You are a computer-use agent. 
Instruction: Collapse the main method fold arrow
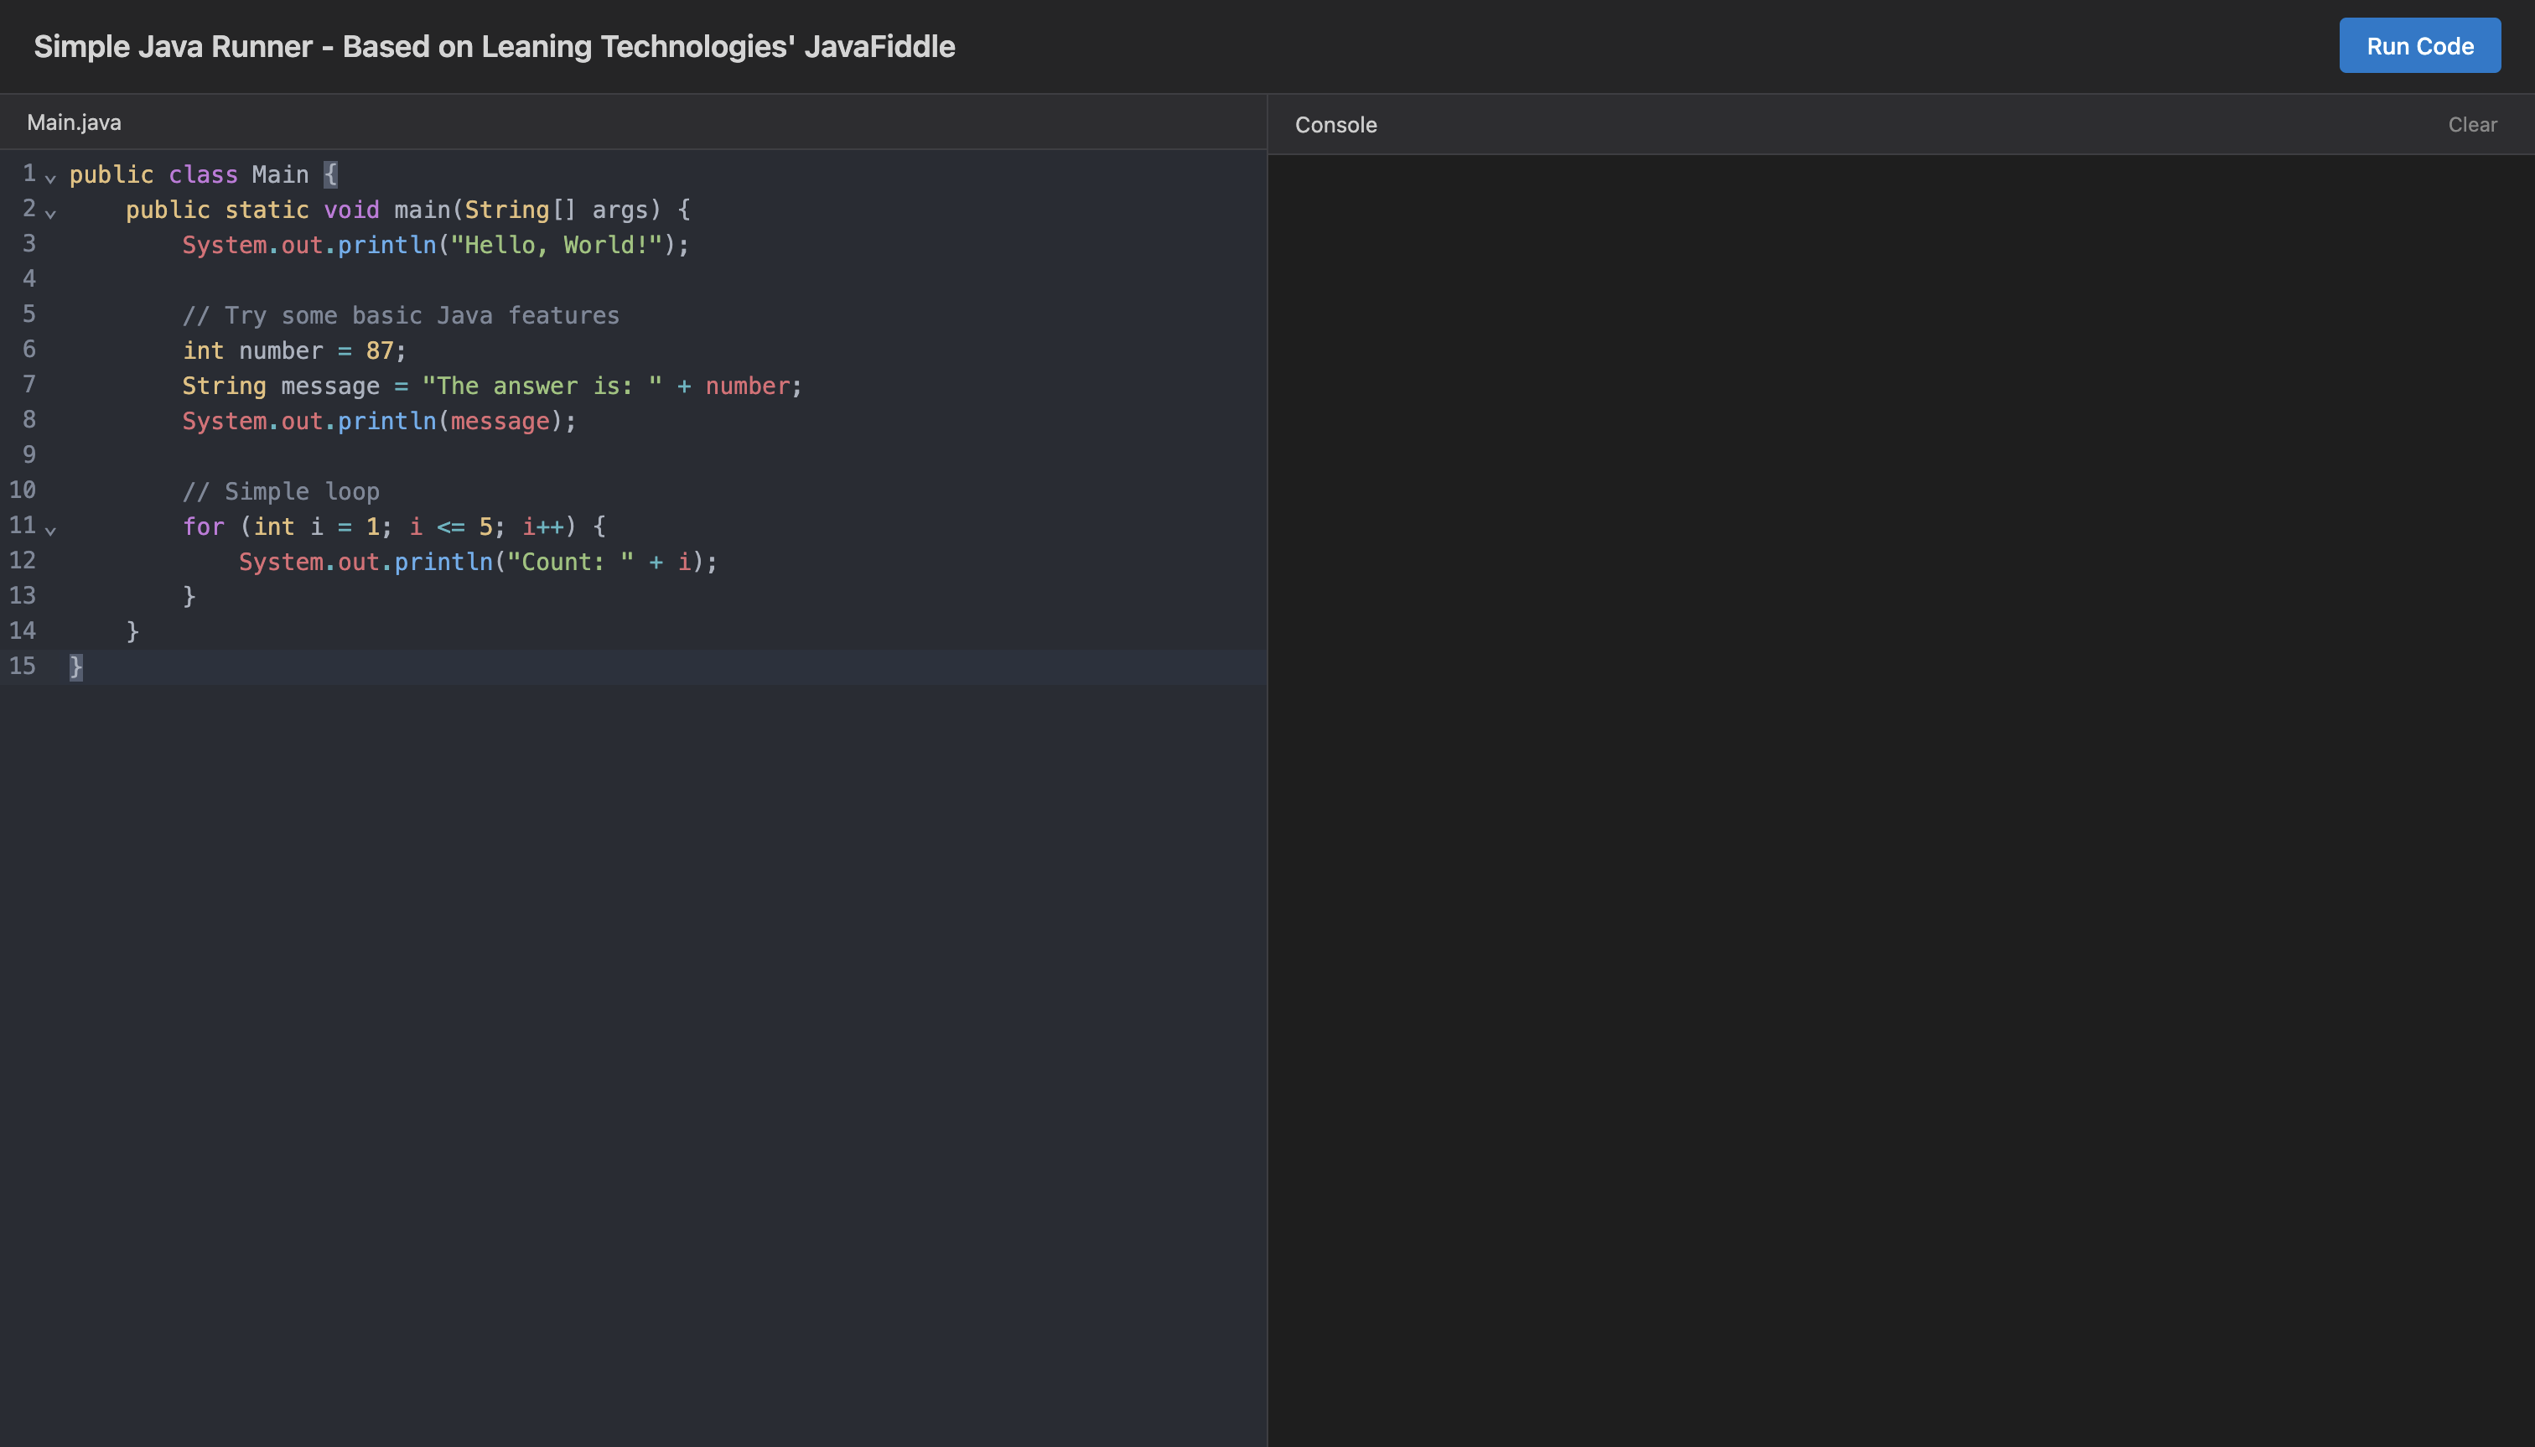[49, 214]
